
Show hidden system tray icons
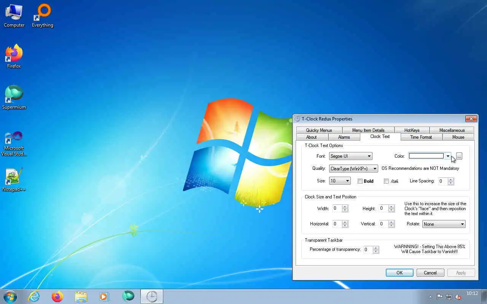430,297
